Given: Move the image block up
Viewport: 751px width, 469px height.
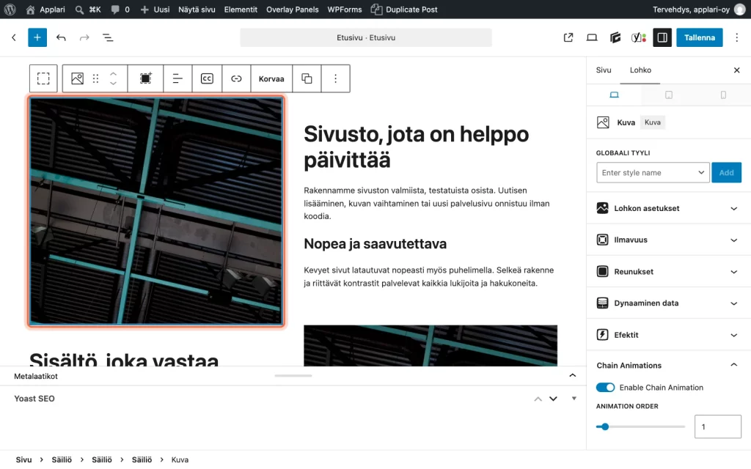Looking at the screenshot, I should click(x=113, y=74).
